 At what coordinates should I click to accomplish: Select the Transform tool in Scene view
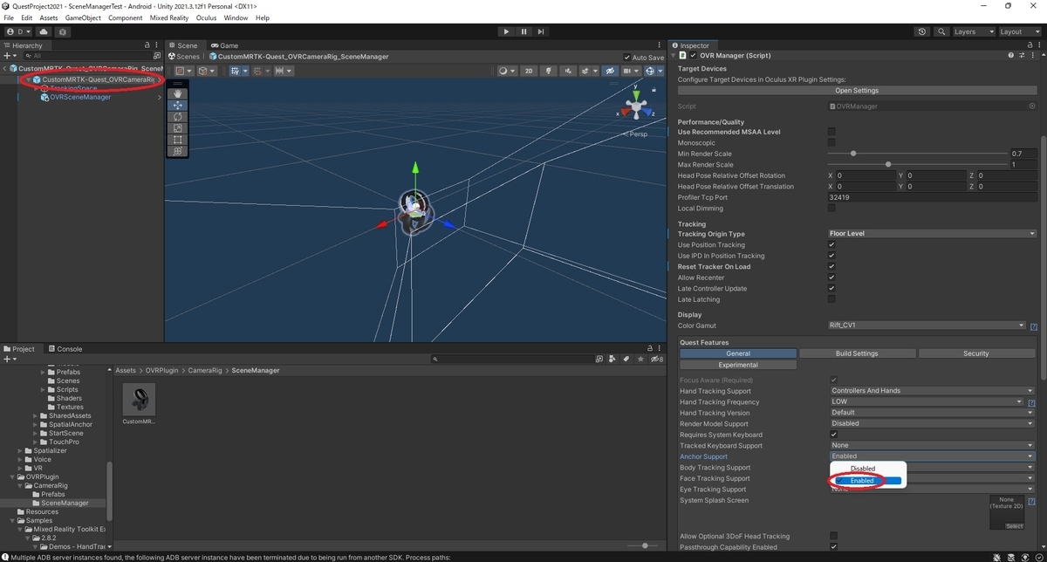pyautogui.click(x=177, y=151)
